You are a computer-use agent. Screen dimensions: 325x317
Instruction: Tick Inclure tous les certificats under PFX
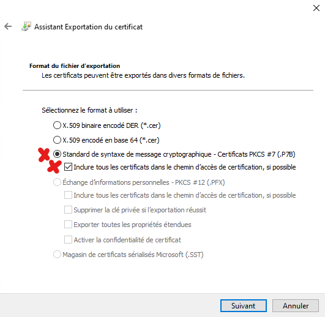point(68,195)
